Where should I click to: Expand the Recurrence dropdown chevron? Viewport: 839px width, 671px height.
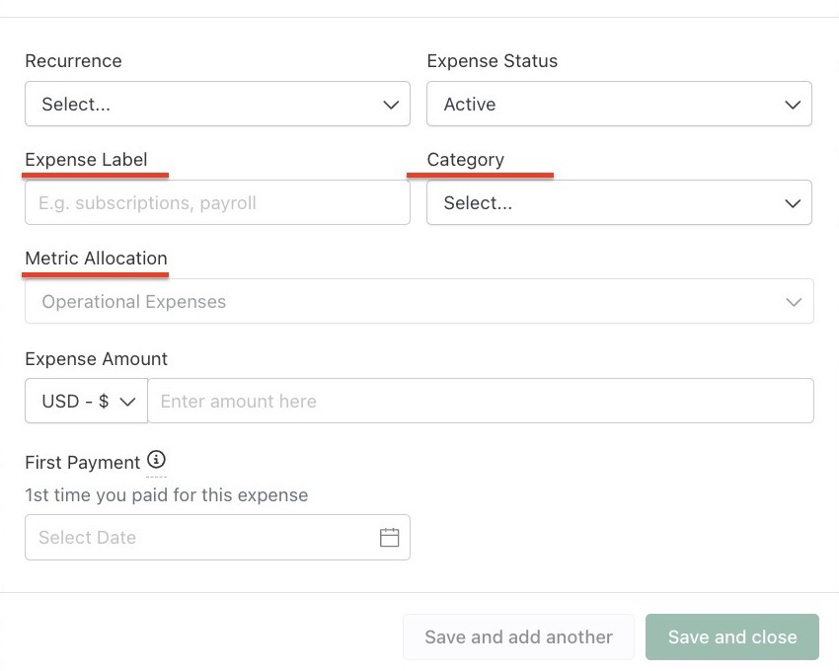coord(391,105)
